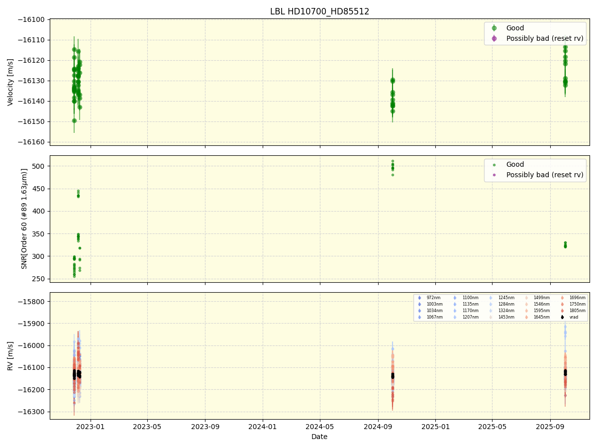
Task: Click green Good marker in SNR legend
Action: click(x=494, y=165)
